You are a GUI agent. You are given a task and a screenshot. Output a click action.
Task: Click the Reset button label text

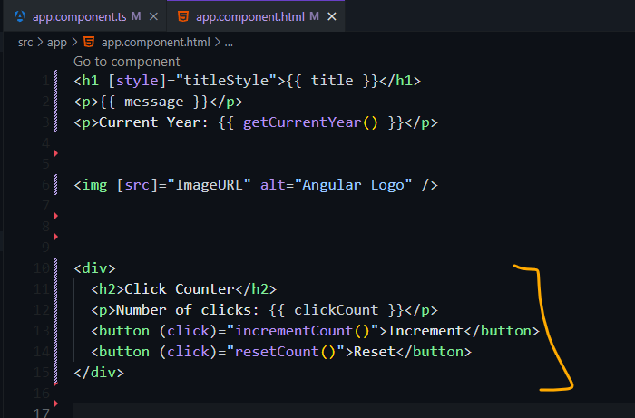[375, 352]
